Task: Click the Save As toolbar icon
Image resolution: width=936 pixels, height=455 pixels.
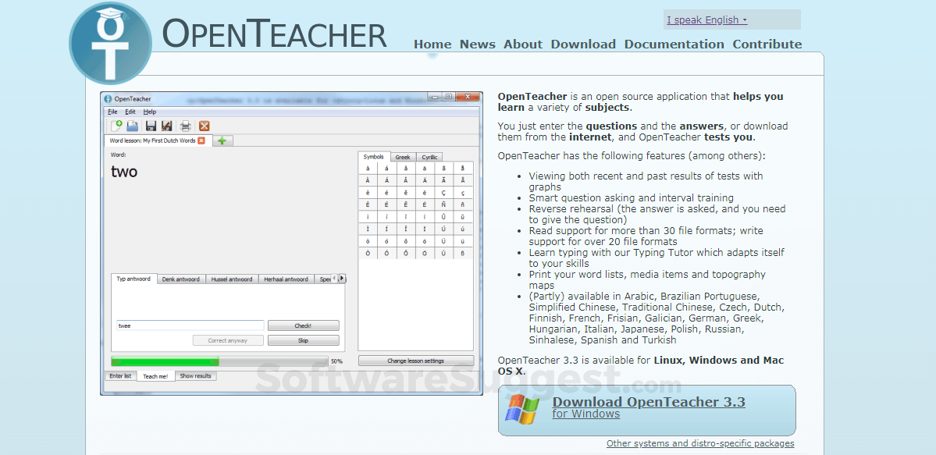Action: click(x=165, y=126)
